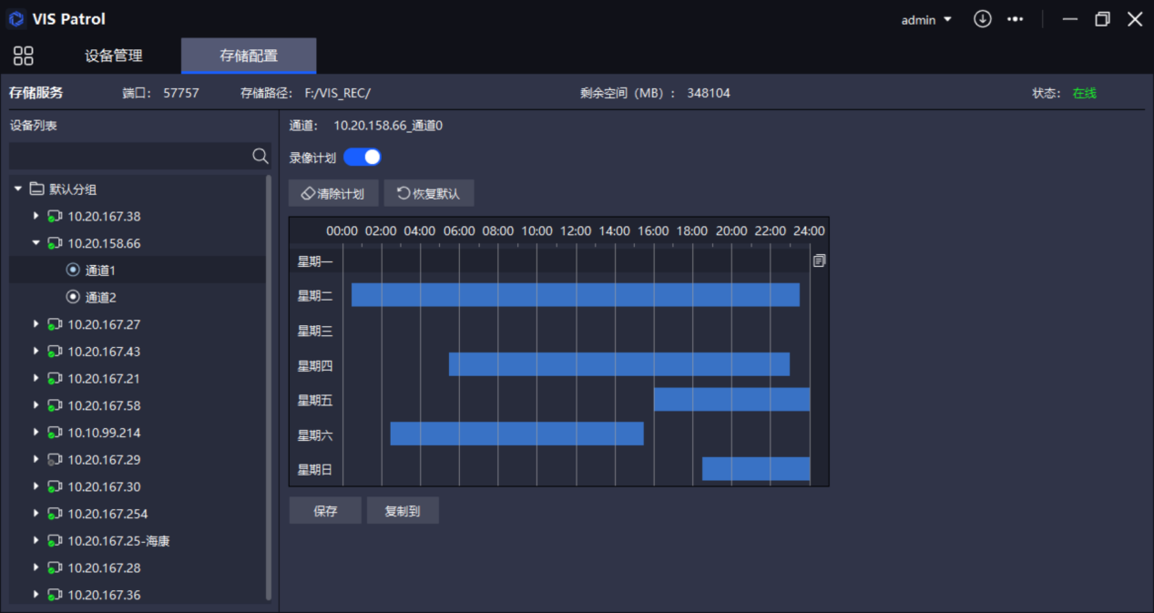Screen dimensions: 1154x613
Task: Click the download icon in title bar
Action: (982, 19)
